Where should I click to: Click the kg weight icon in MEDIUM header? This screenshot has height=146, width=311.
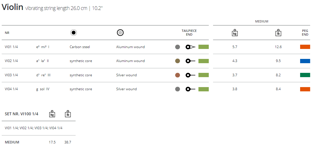click(x=235, y=33)
